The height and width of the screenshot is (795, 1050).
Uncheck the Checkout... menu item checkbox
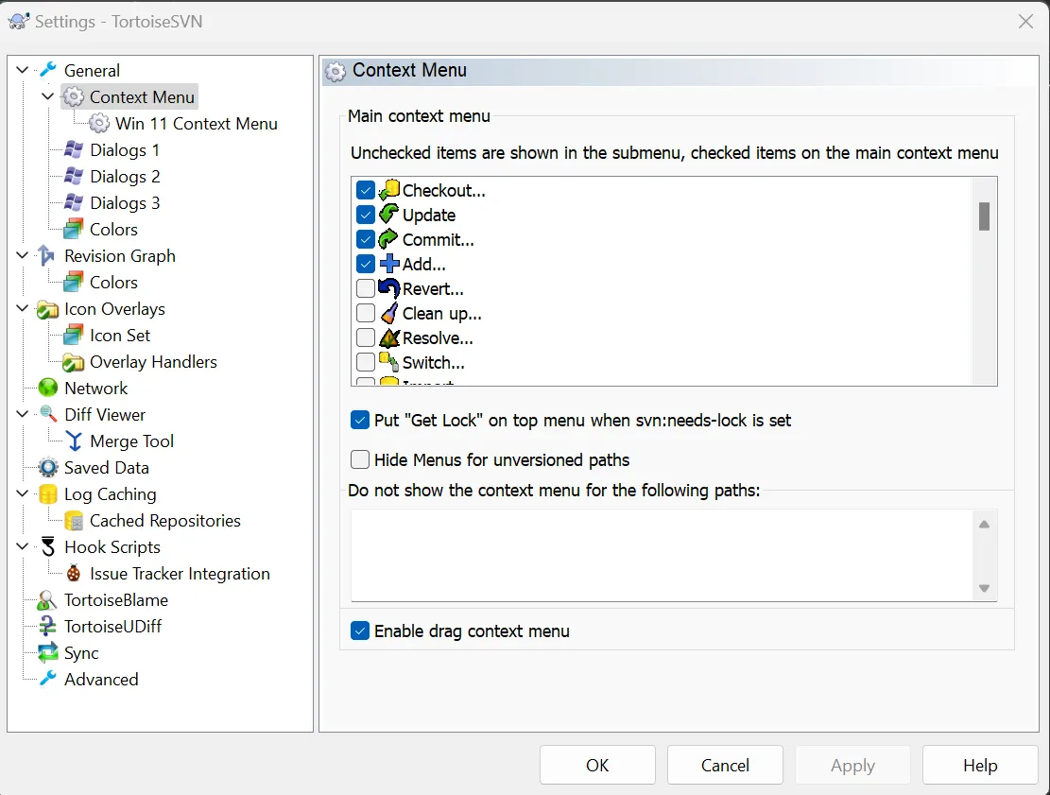click(x=366, y=191)
